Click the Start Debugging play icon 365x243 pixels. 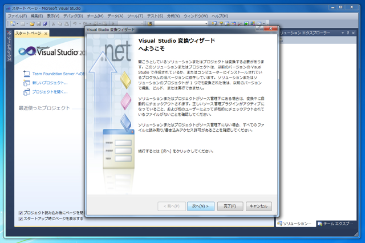click(x=113, y=23)
